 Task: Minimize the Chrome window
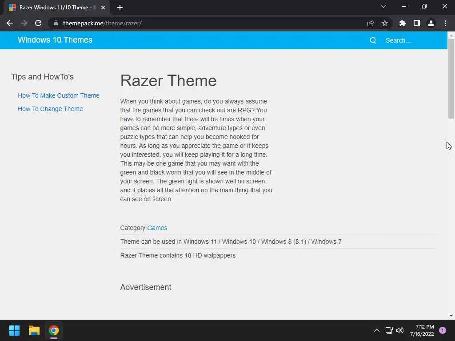403,6
